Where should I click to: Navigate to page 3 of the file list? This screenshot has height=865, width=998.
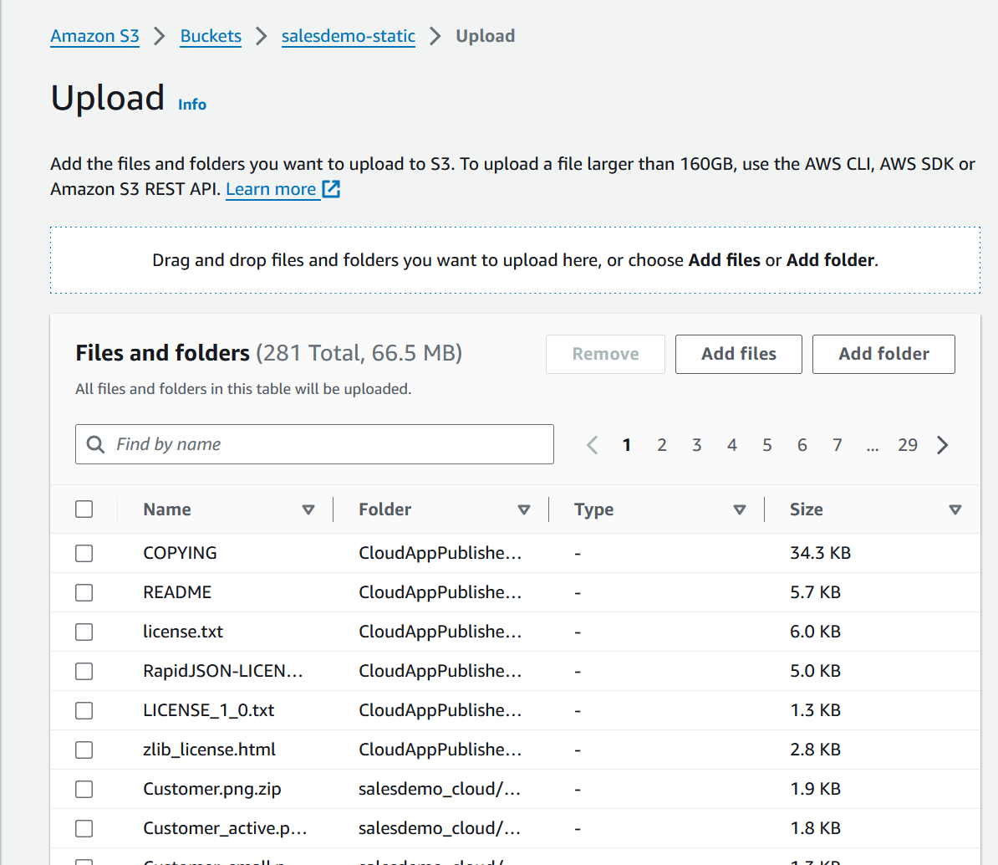(696, 444)
